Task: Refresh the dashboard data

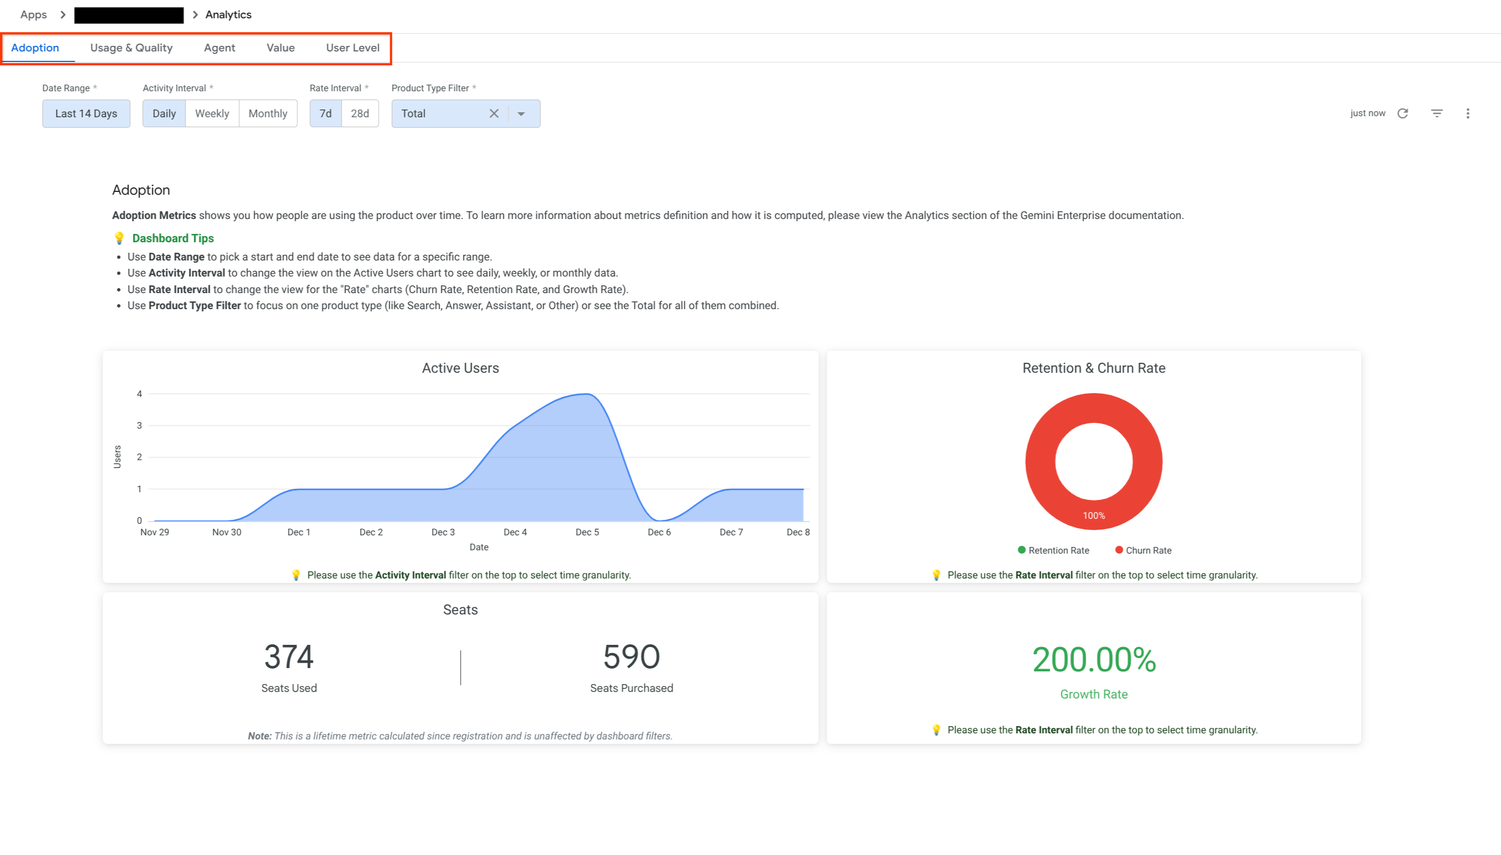Action: 1403,113
